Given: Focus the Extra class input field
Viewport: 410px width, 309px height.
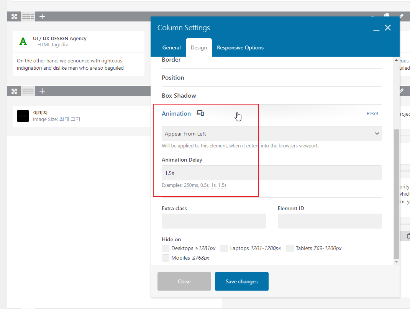Looking at the screenshot, I should 214,221.
